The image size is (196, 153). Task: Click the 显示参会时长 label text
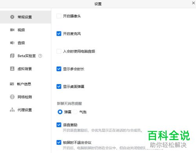[74, 69]
